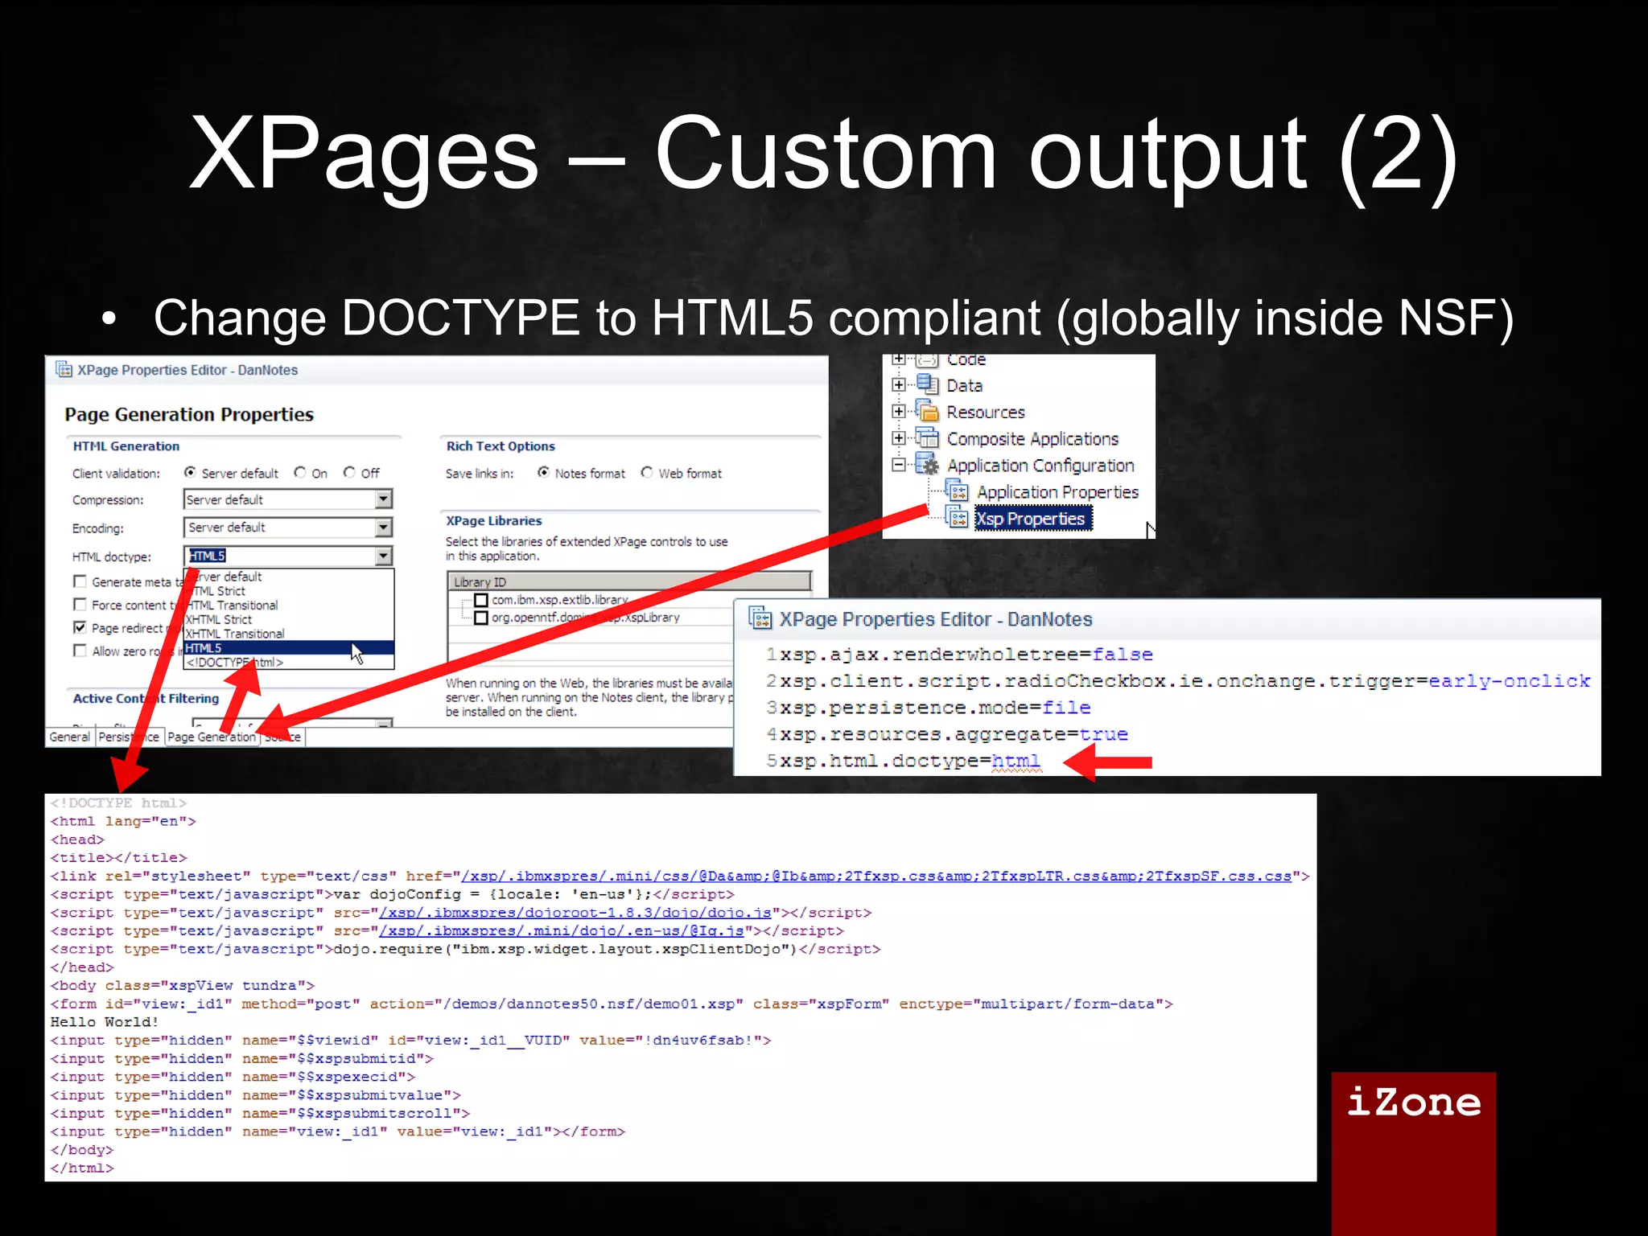The width and height of the screenshot is (1648, 1236).
Task: Click line xsp.persistence.mode=file
Action: (935, 708)
